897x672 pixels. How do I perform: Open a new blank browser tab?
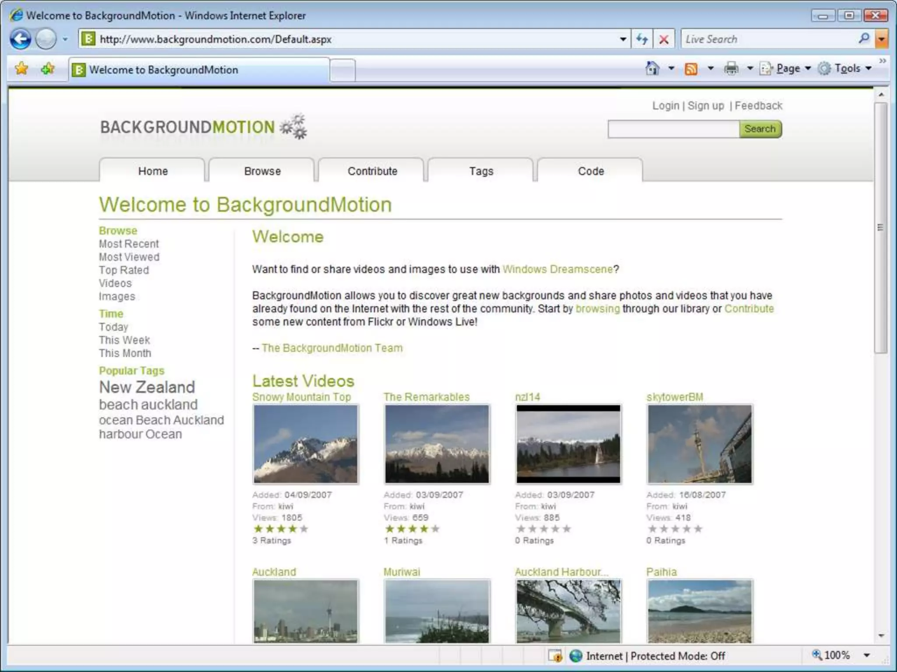tap(343, 70)
